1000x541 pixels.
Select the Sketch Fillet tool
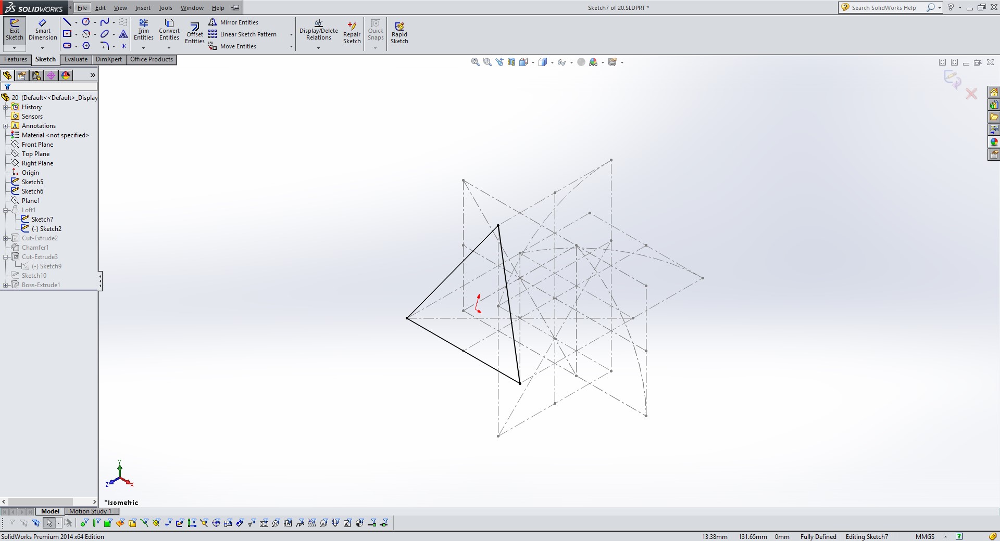pyautogui.click(x=105, y=46)
